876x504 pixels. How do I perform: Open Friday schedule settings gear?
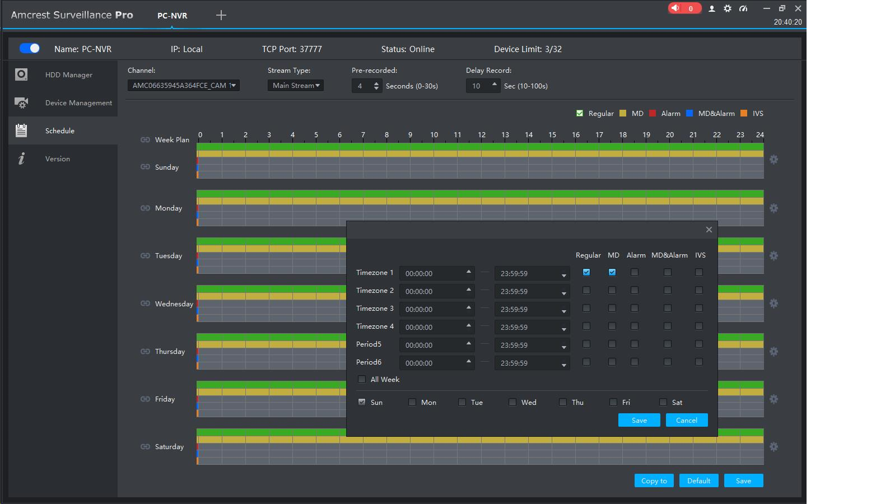click(774, 399)
